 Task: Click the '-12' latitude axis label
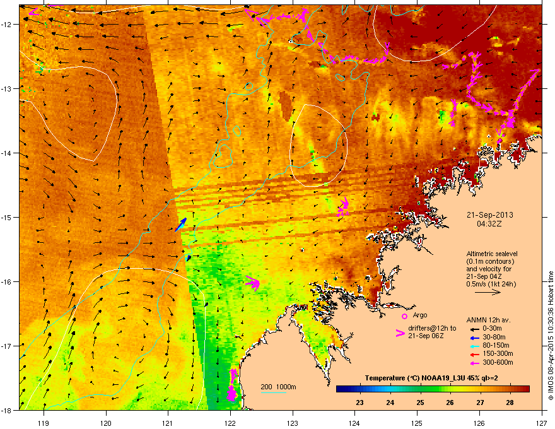(7, 25)
